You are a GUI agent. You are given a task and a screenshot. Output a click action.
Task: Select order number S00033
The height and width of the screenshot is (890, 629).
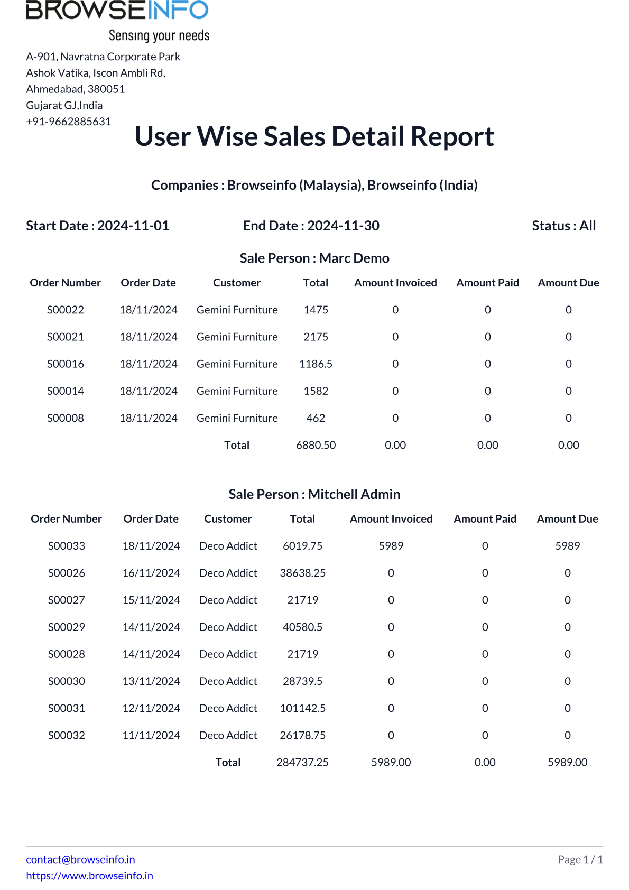point(67,546)
